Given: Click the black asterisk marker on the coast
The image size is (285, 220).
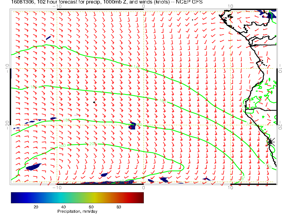Looking at the screenshot, I should 270,142.
